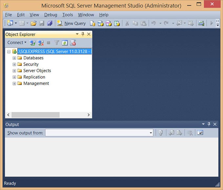223x190 pixels.
Task: Close the Output panel
Action: 215,124
